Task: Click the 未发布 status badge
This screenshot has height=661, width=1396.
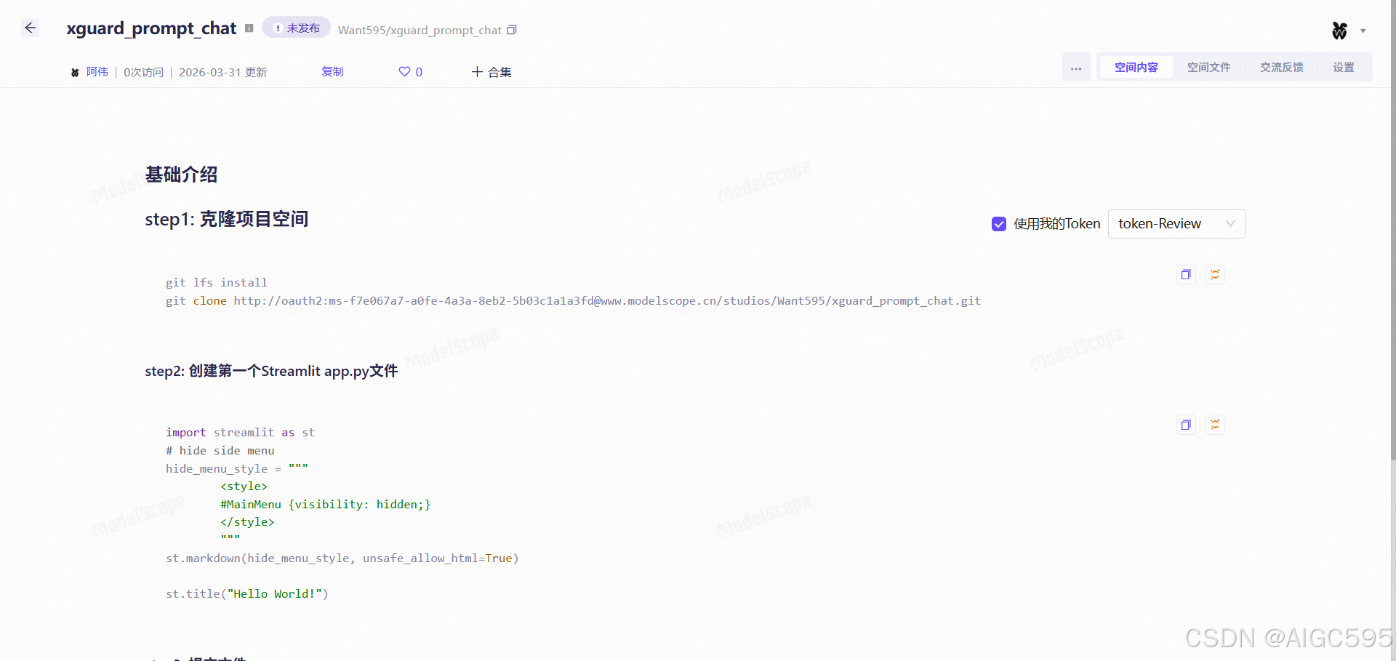Action: [296, 28]
